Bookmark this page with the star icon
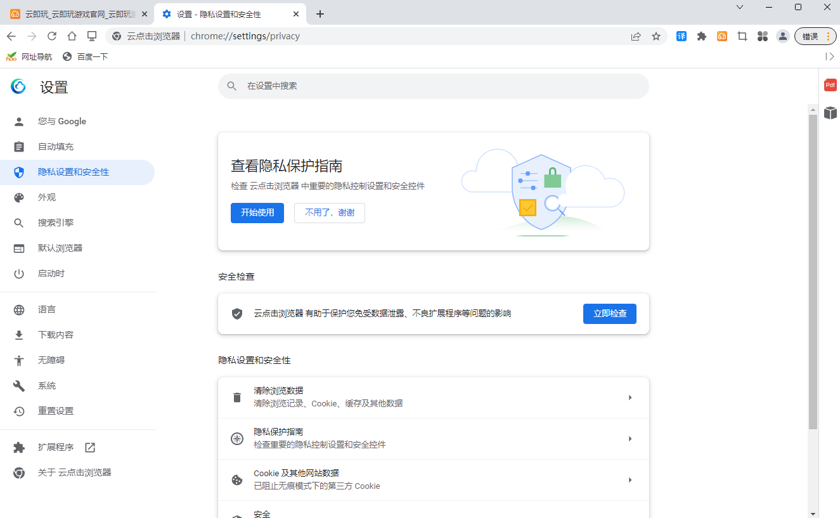Image resolution: width=840 pixels, height=518 pixels. tap(656, 36)
